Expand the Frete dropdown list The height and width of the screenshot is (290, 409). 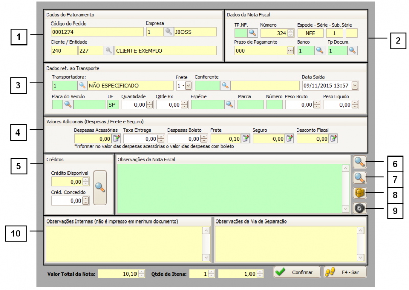(x=188, y=85)
